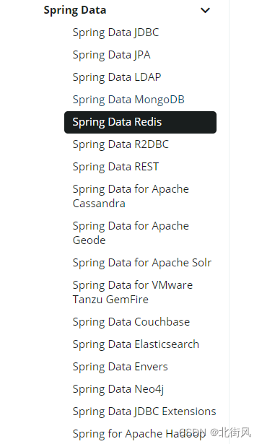This screenshot has height=444, width=262.
Task: Select the highlighted Spring Data Redis item
Action: (x=140, y=122)
